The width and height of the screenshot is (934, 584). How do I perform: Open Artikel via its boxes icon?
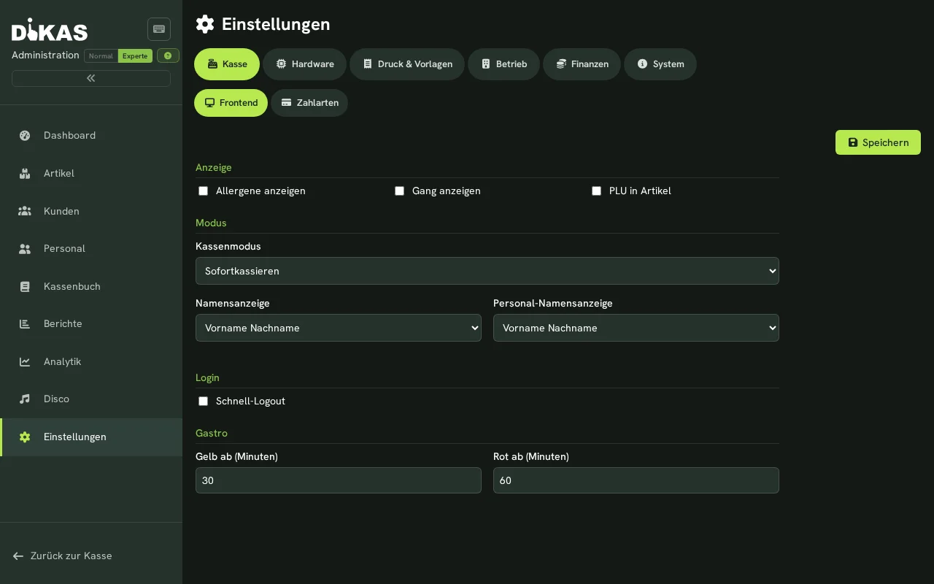25,173
